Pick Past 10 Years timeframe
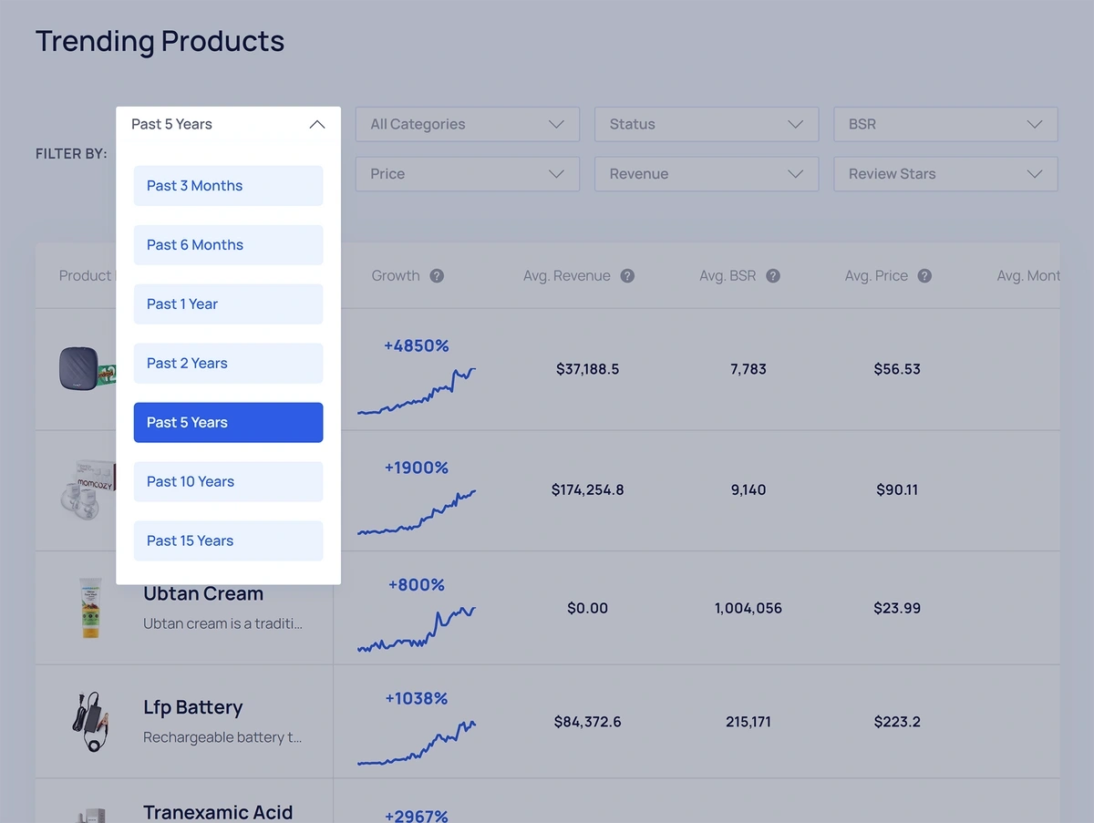This screenshot has width=1094, height=823. pyautogui.click(x=228, y=482)
